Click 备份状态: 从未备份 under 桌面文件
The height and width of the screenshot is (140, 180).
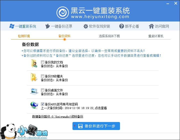pyautogui.click(x=54, y=94)
